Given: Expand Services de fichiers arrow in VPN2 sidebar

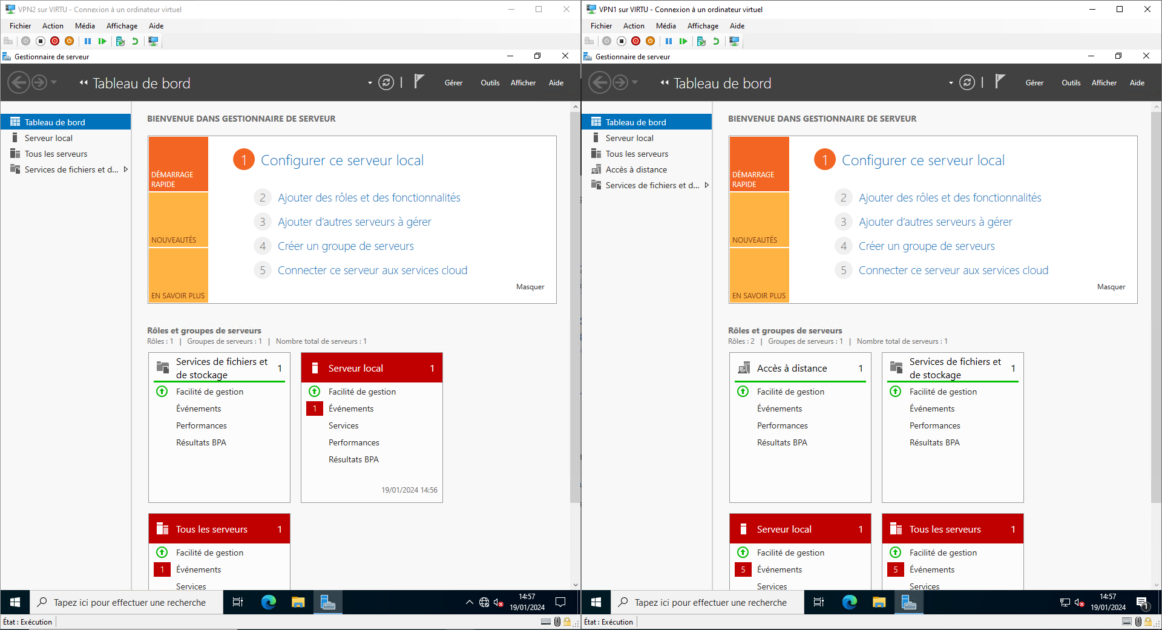Looking at the screenshot, I should point(126,169).
